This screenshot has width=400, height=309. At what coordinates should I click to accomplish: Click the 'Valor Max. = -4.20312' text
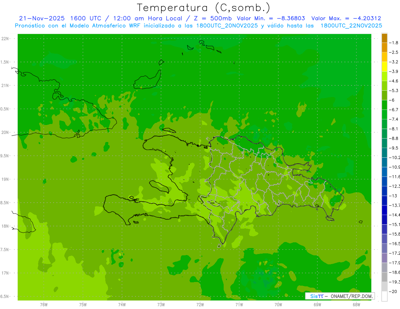tap(346, 18)
